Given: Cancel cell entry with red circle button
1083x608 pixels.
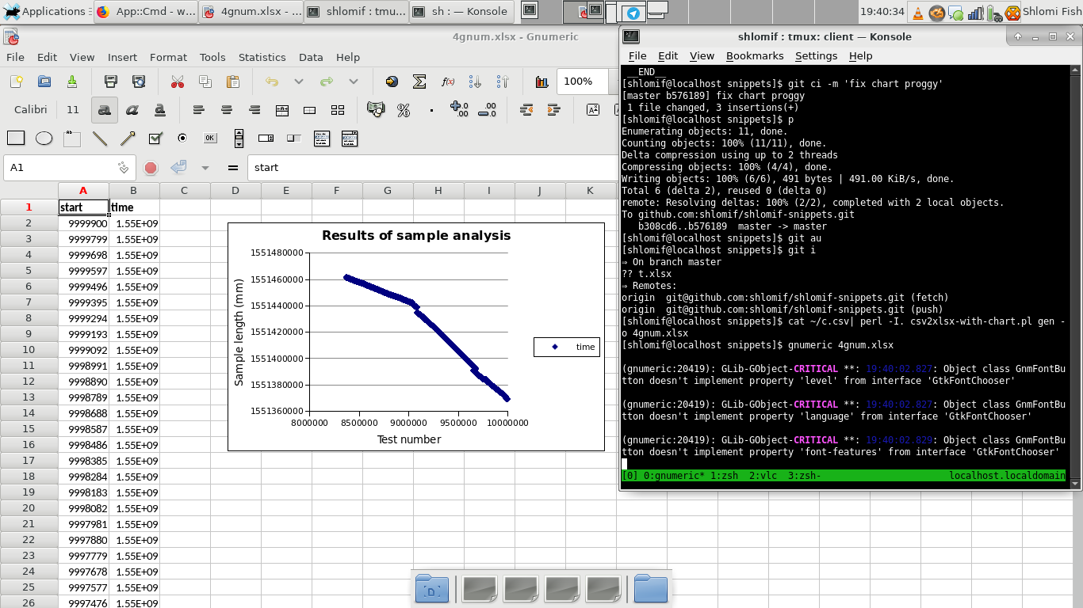Looking at the screenshot, I should [151, 168].
